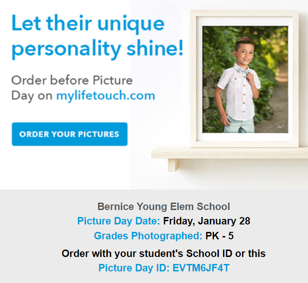Select the "Let their unique" headline line
The image size is (308, 283).
(88, 24)
